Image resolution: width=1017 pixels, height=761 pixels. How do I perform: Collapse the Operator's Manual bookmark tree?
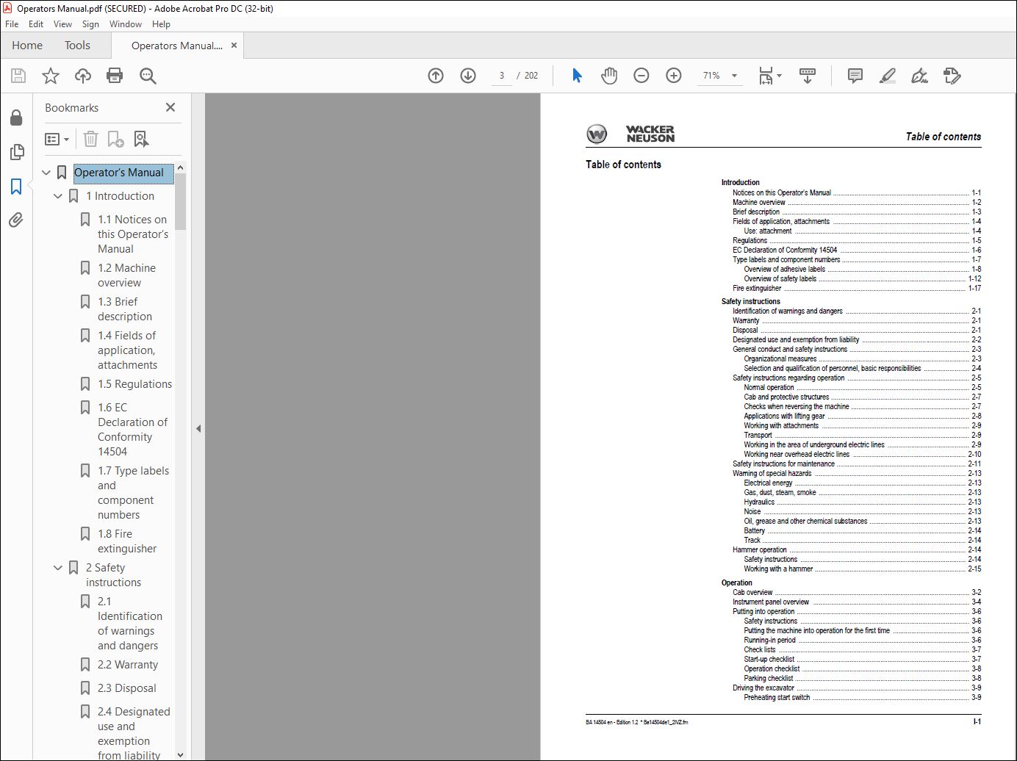[x=46, y=173]
